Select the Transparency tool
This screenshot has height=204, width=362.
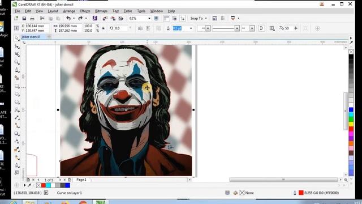click(17, 141)
